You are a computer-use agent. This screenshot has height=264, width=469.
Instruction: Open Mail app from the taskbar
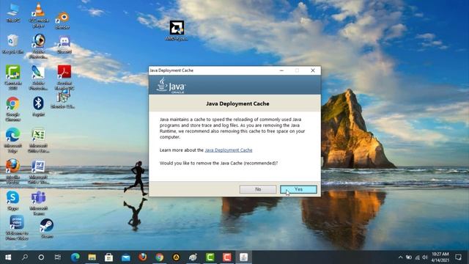click(x=125, y=257)
